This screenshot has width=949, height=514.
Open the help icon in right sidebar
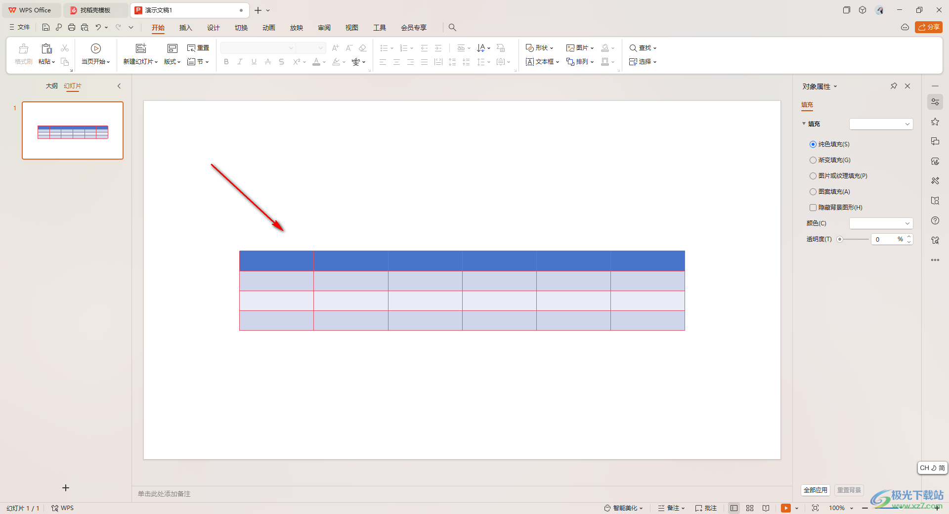(x=935, y=220)
